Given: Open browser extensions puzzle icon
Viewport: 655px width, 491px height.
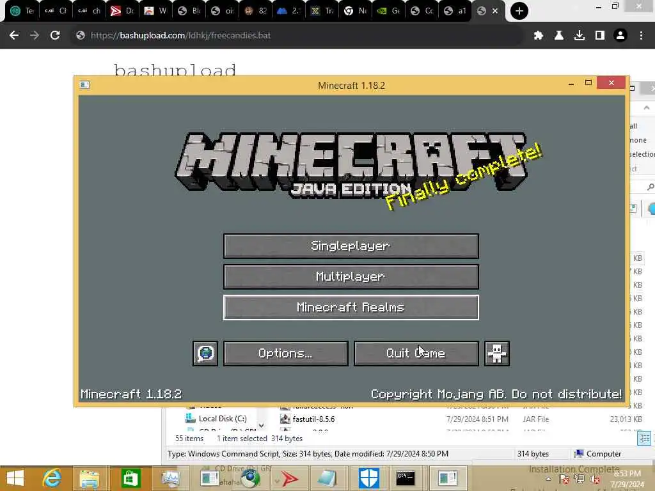Looking at the screenshot, I should click(538, 36).
